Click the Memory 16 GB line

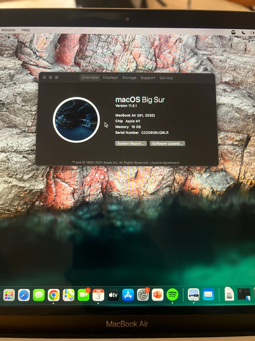click(x=128, y=127)
